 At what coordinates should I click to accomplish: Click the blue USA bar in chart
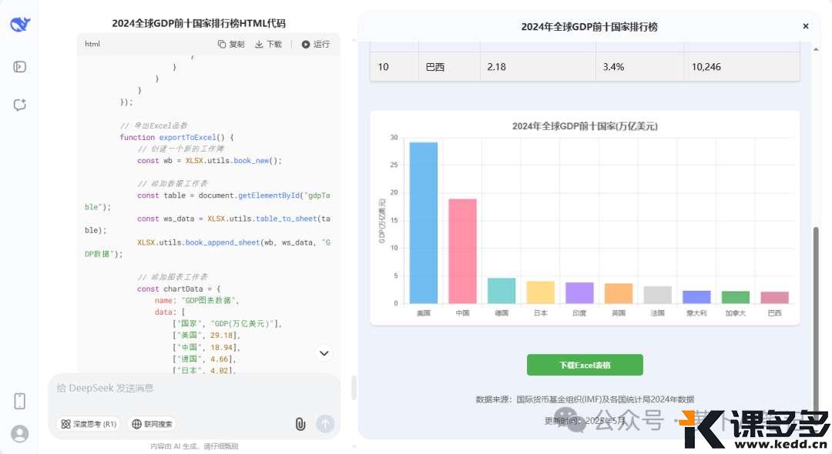424,222
